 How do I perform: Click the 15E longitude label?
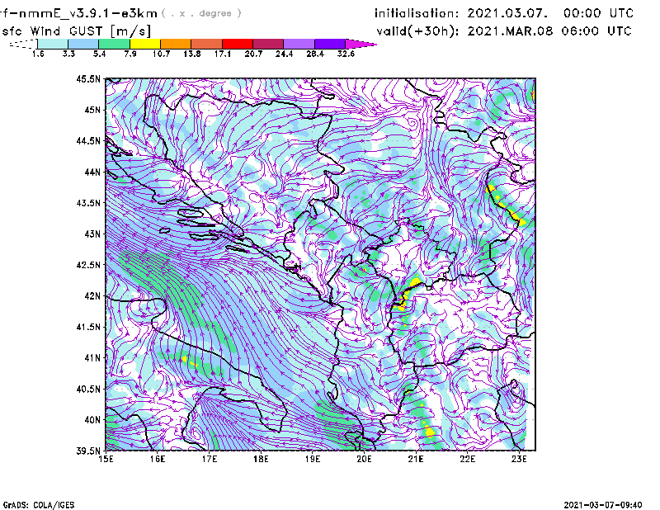(x=106, y=459)
